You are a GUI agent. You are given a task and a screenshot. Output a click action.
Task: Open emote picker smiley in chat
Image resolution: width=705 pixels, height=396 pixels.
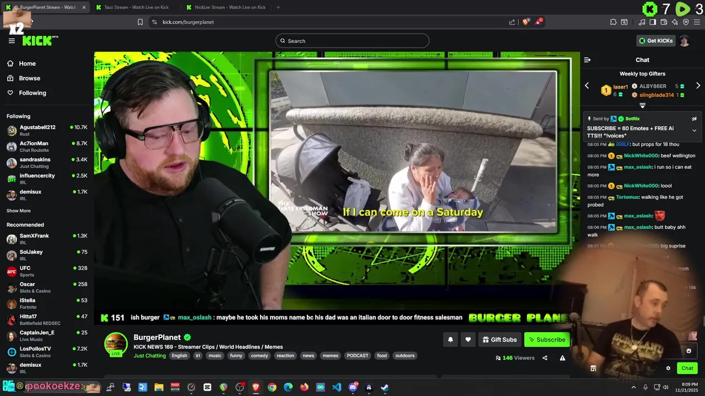pyautogui.click(x=688, y=351)
